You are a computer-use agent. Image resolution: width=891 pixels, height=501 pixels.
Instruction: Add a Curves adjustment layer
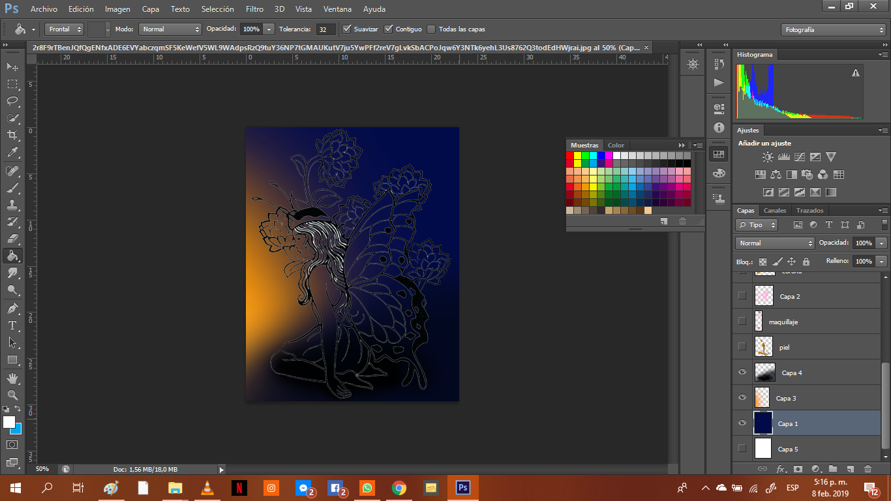(x=799, y=157)
